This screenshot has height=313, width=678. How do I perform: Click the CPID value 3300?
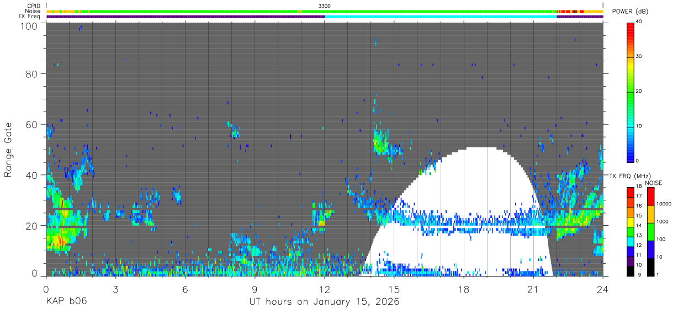pyautogui.click(x=325, y=6)
